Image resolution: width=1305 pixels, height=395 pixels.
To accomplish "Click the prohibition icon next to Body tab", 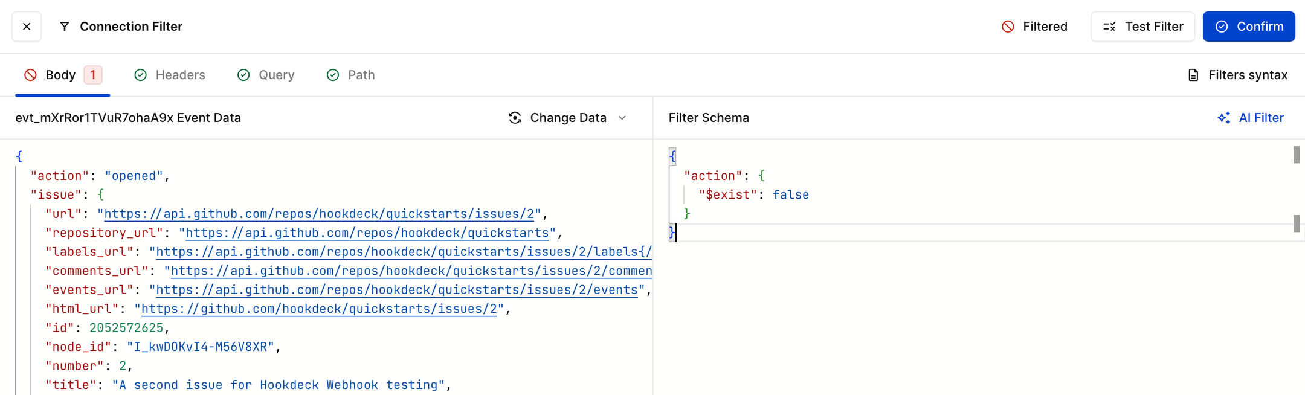I will (x=31, y=74).
